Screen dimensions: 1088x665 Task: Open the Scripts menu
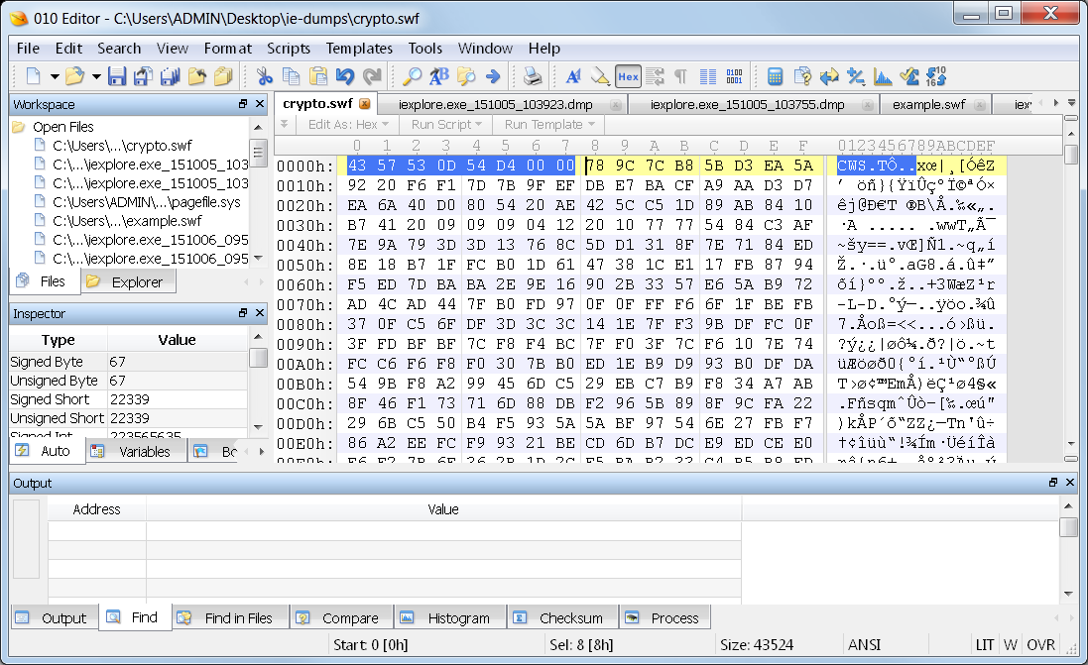[x=289, y=49]
